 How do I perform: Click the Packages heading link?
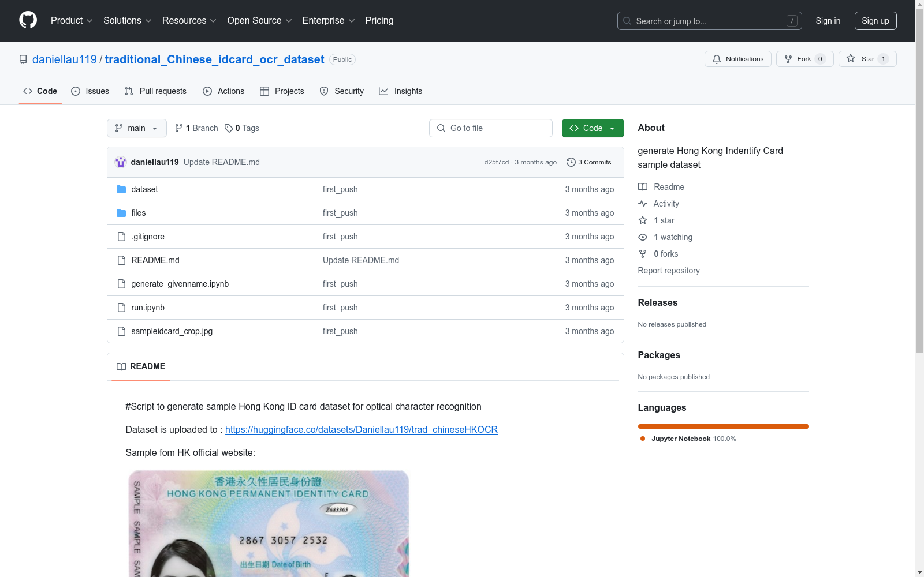click(x=659, y=355)
